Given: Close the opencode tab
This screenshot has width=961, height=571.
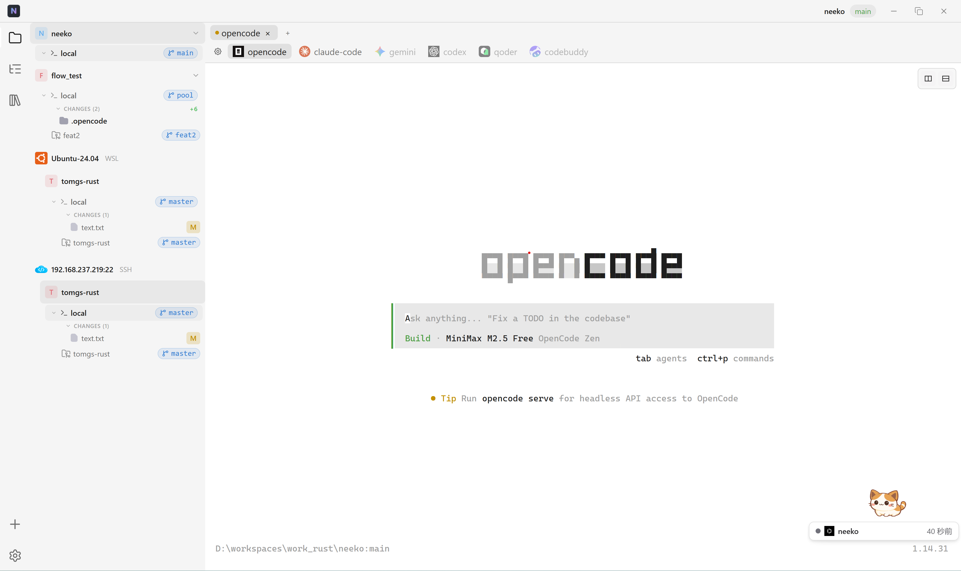Looking at the screenshot, I should tap(268, 34).
